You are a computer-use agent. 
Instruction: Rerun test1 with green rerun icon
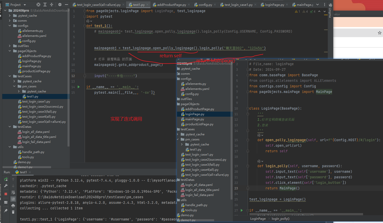6,179
